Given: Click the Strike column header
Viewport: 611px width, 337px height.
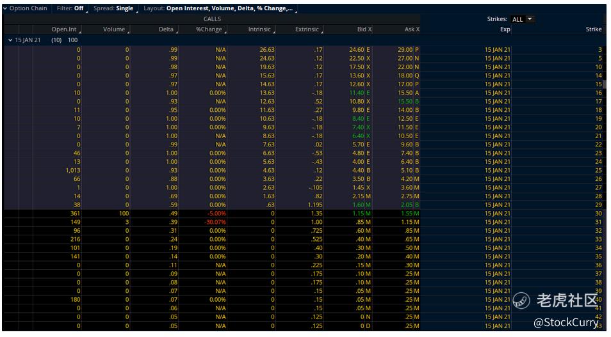Looking at the screenshot, I should click(594, 29).
